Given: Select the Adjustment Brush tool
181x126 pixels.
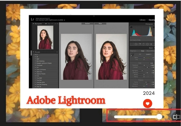Looking at the screenshot, I should [x=151, y=44].
